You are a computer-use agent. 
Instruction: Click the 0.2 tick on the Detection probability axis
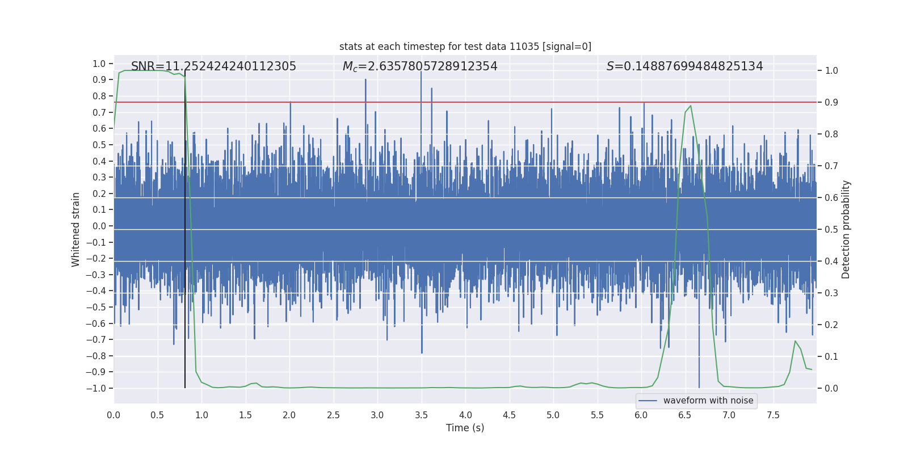coord(831,325)
